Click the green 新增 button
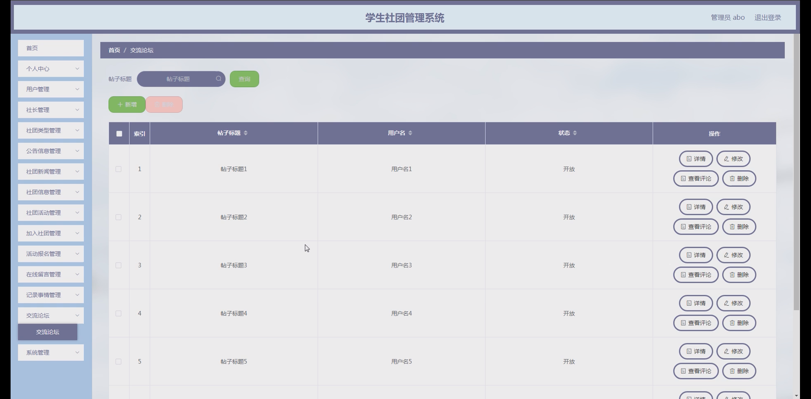The width and height of the screenshot is (811, 399). (x=127, y=105)
